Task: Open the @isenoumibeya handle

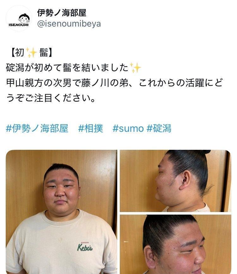Action: (x=69, y=24)
